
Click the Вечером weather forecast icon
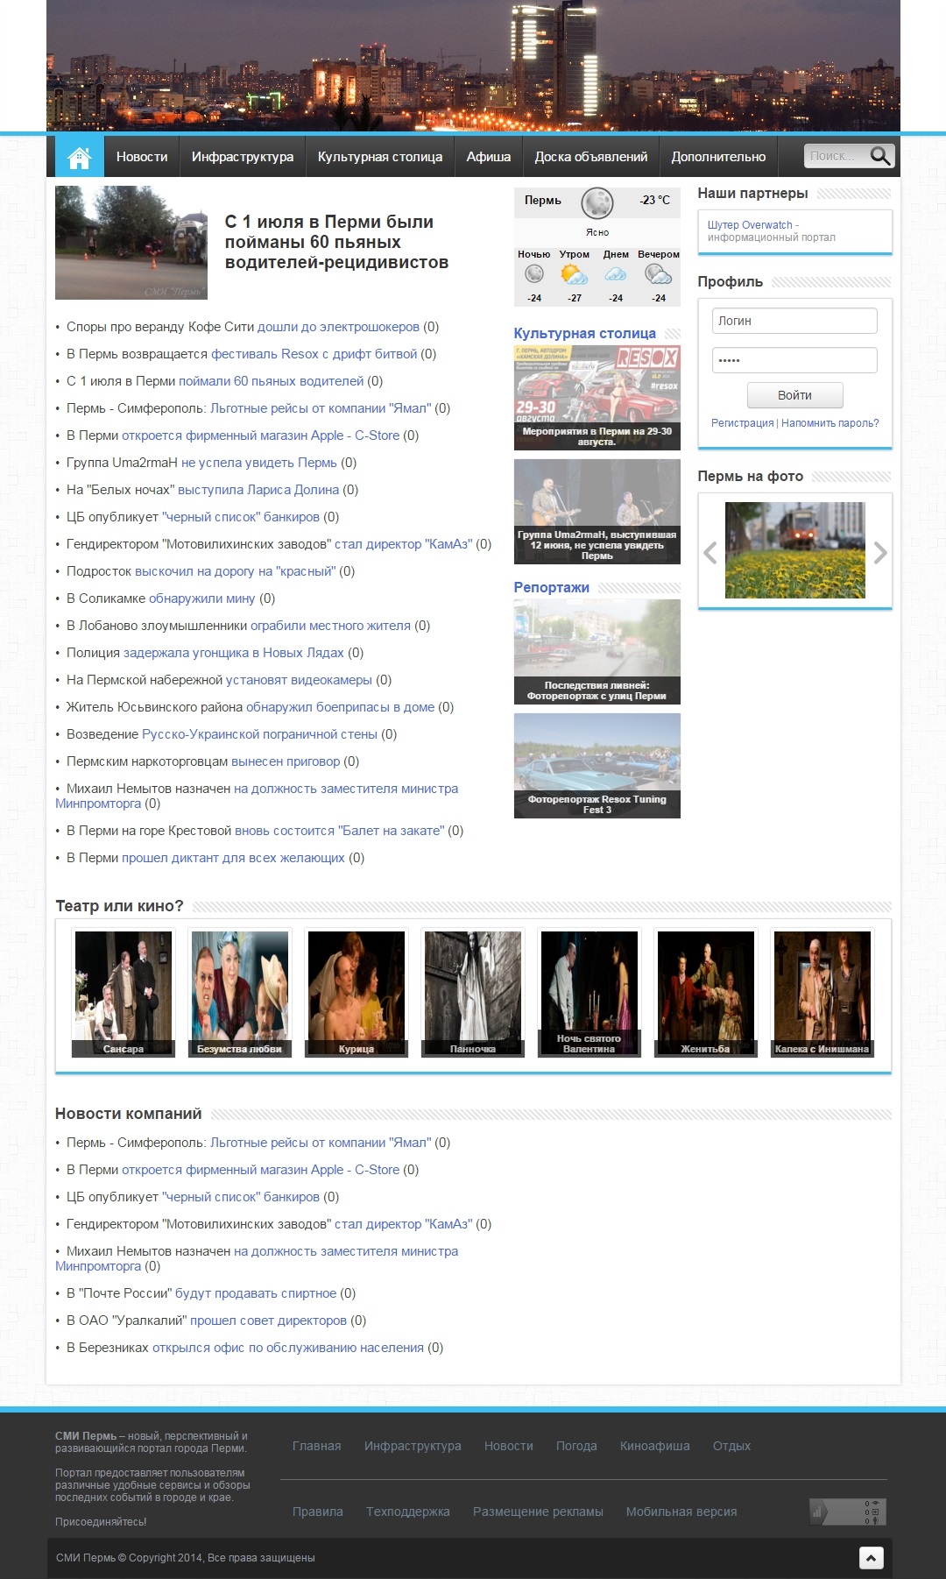(x=658, y=275)
